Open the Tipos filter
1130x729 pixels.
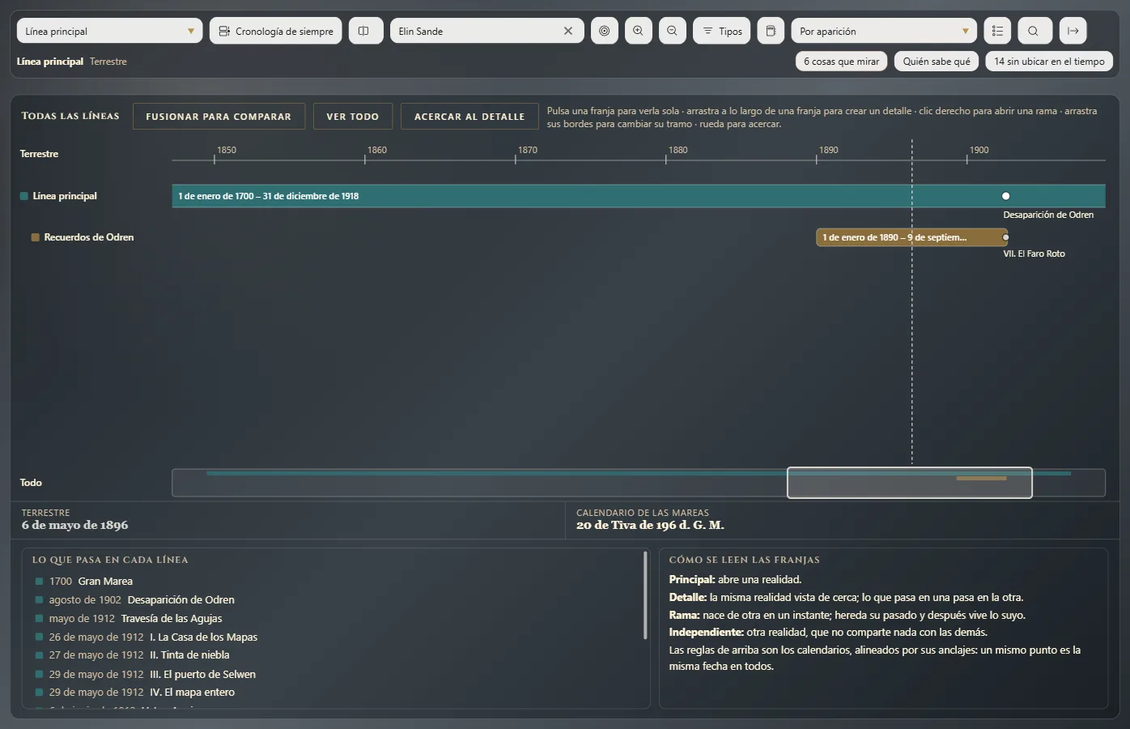click(x=722, y=31)
